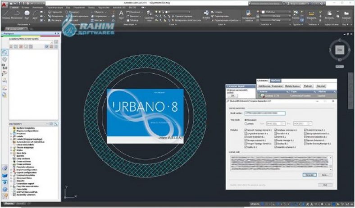Open the Home ribbon tab

[14, 8]
